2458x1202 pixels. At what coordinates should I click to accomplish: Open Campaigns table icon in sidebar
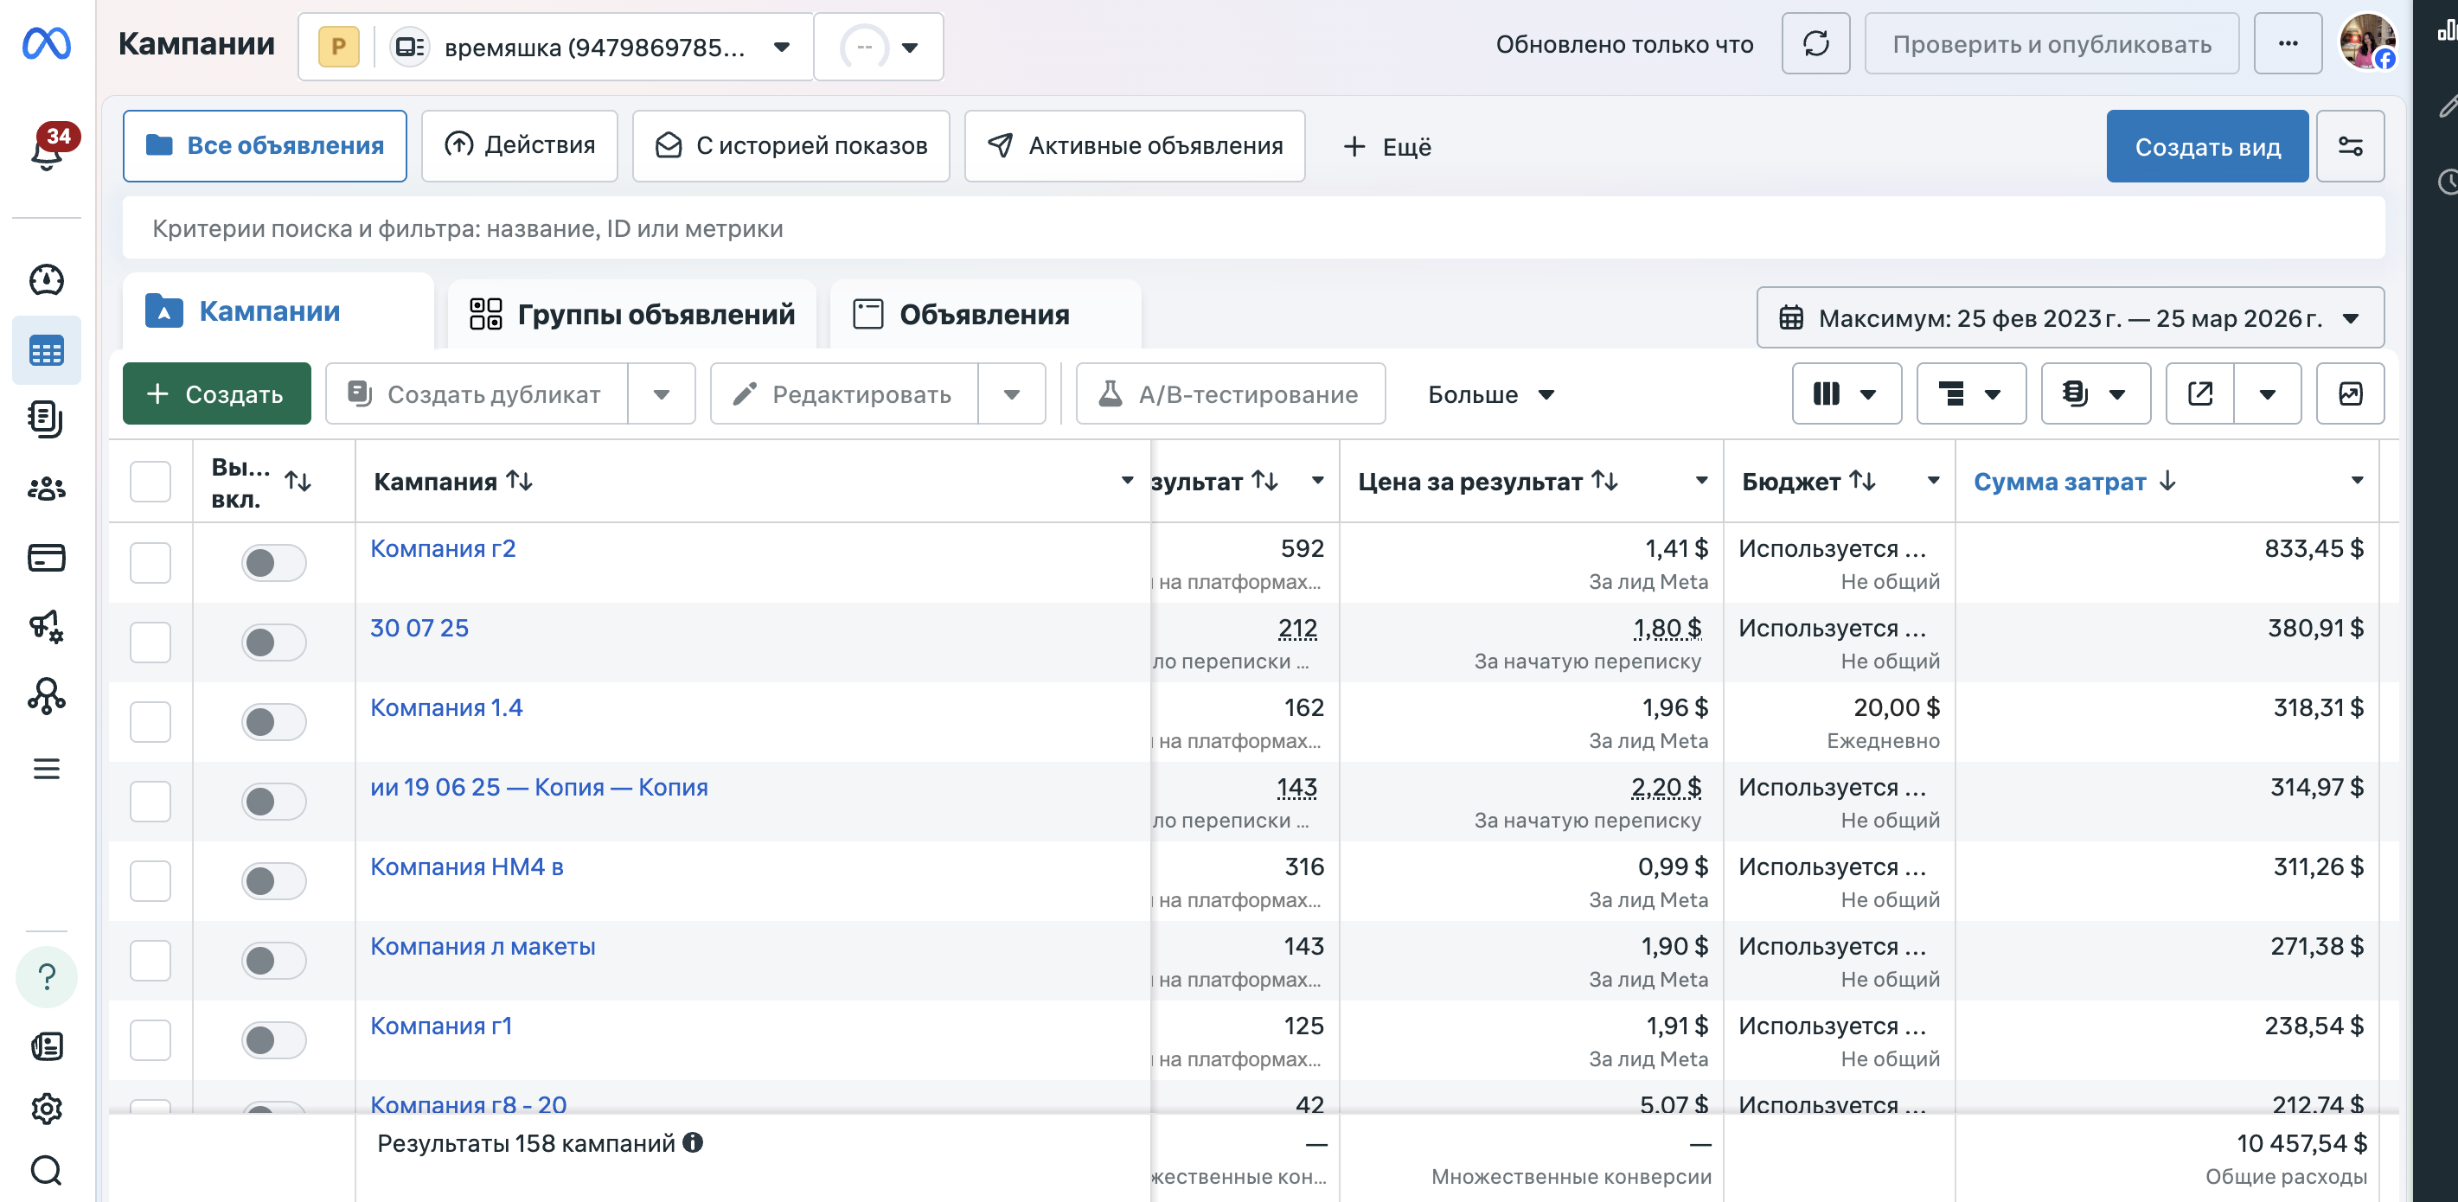[46, 350]
